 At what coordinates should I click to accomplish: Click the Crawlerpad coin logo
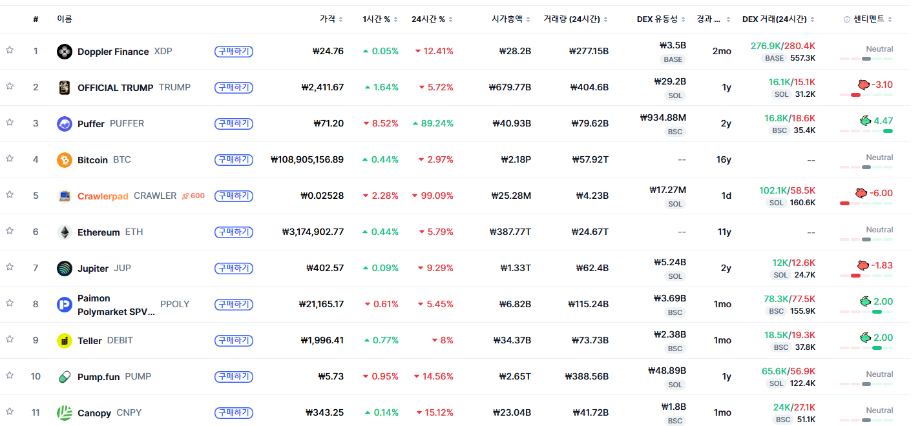(x=65, y=196)
